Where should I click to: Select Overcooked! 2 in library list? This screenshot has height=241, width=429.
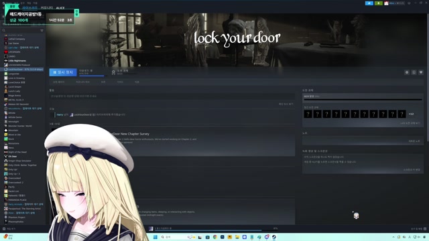(16, 183)
